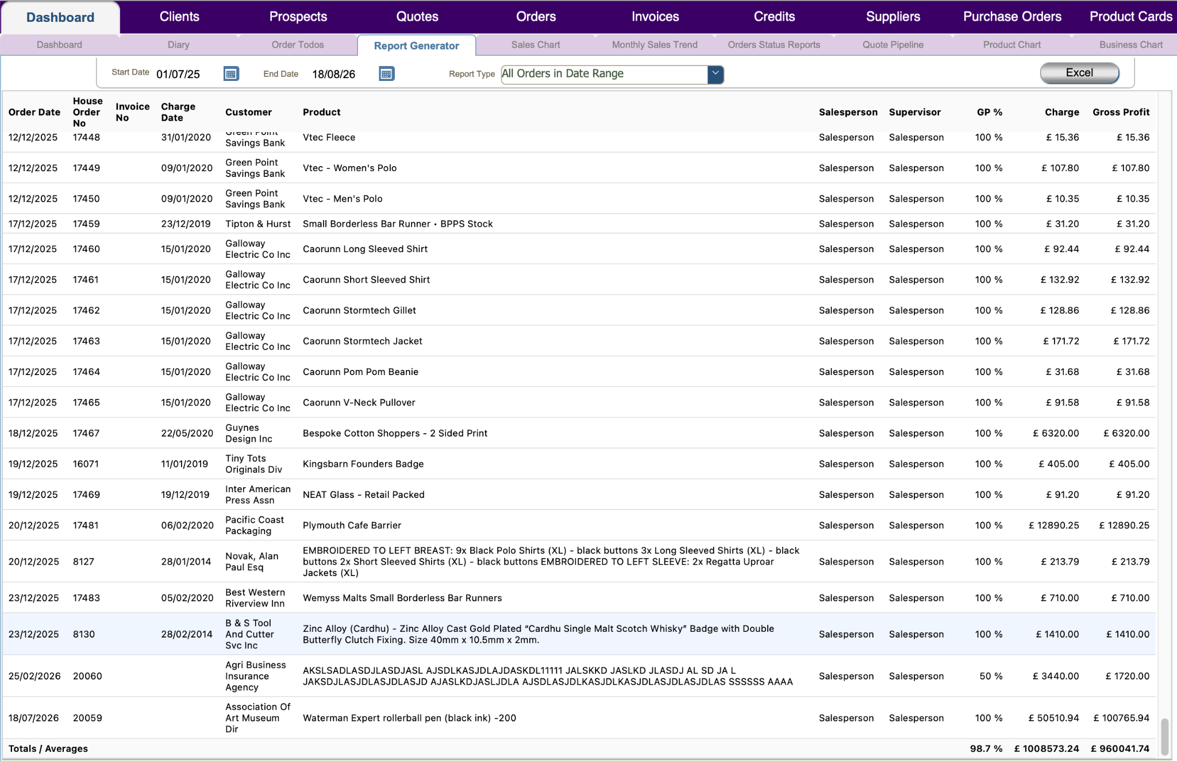The width and height of the screenshot is (1177, 761).
Task: Click the Charge Date column header
Action: pyautogui.click(x=178, y=112)
